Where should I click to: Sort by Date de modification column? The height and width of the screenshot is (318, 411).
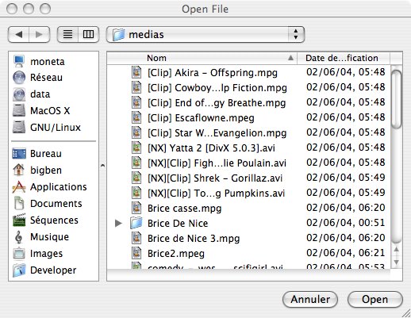click(344, 58)
